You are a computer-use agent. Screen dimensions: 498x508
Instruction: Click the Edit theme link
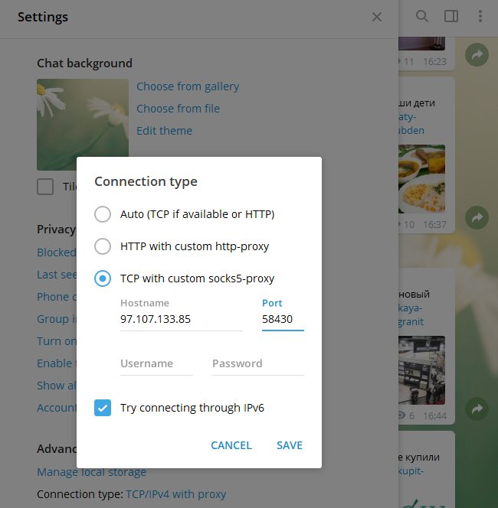(x=164, y=131)
